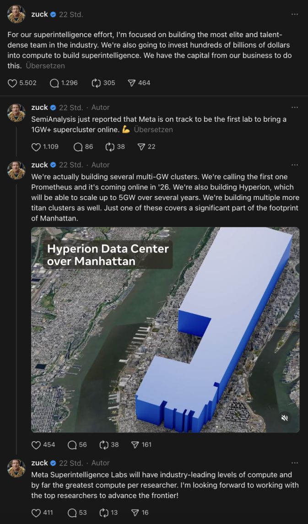
Task: Open zuck username on the first post
Action: click(39, 14)
